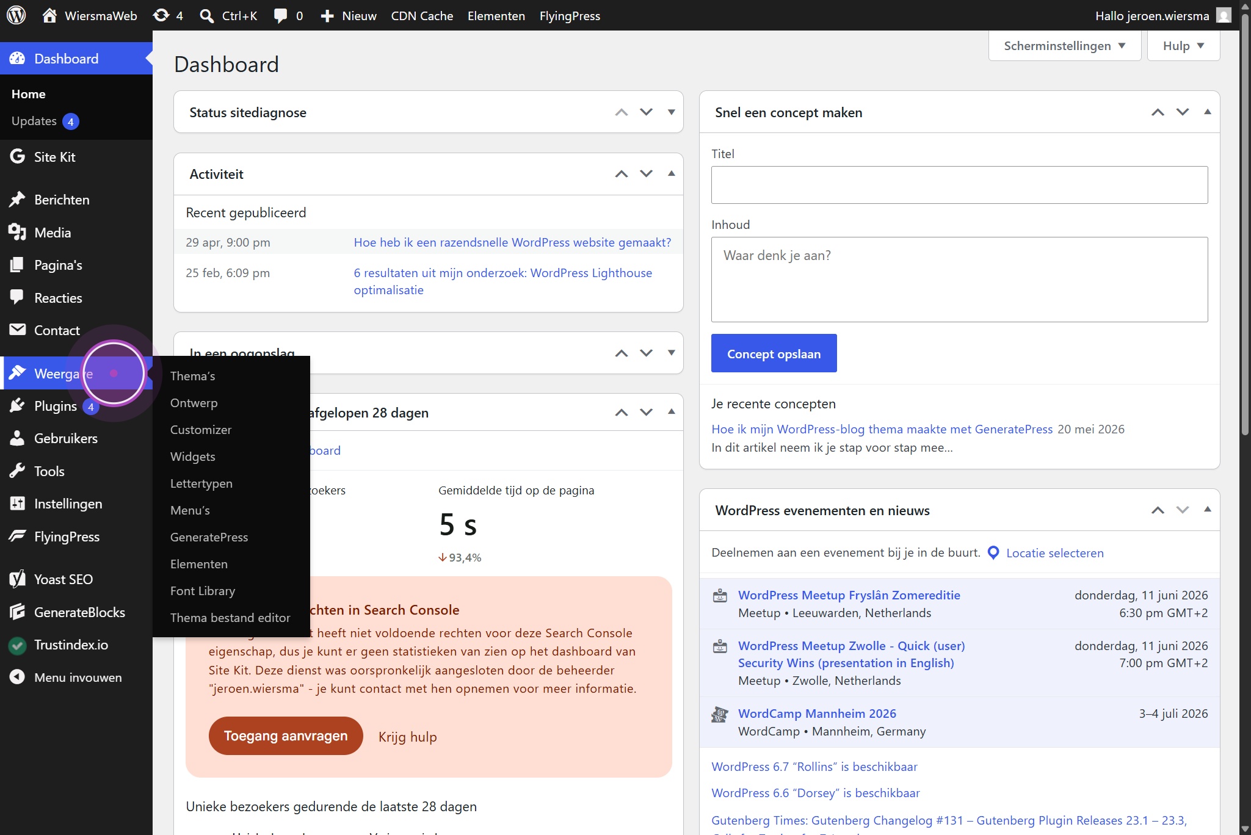Click location pin next to Locatie selecteren
This screenshot has width=1251, height=835.
pos(993,553)
